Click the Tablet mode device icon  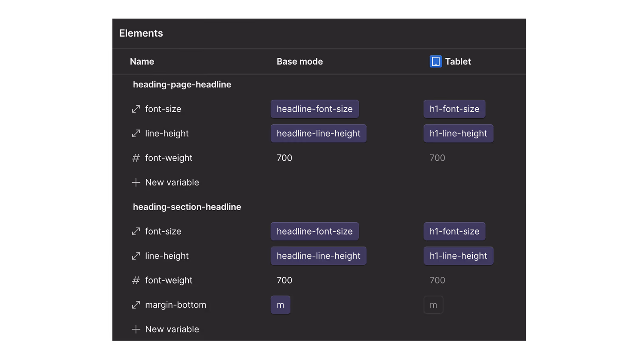coord(435,61)
